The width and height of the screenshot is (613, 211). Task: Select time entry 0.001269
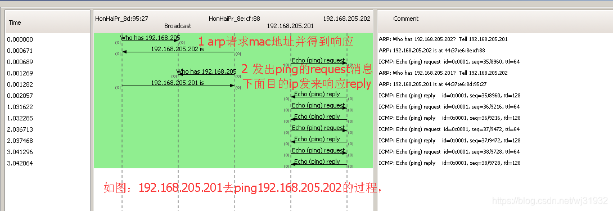(x=20, y=73)
